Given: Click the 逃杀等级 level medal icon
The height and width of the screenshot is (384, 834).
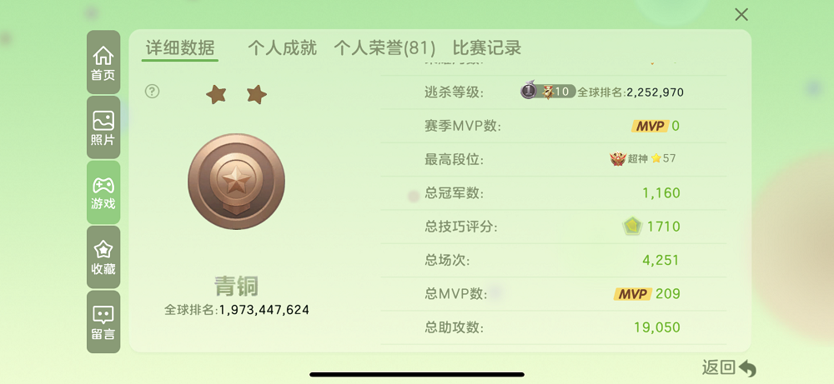Looking at the screenshot, I should 528,90.
